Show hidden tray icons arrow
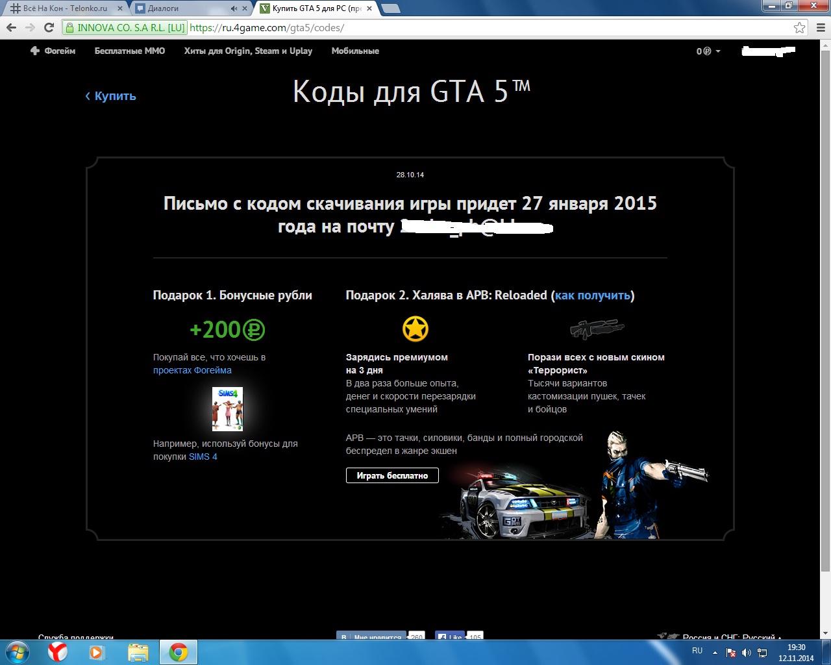 click(x=715, y=652)
